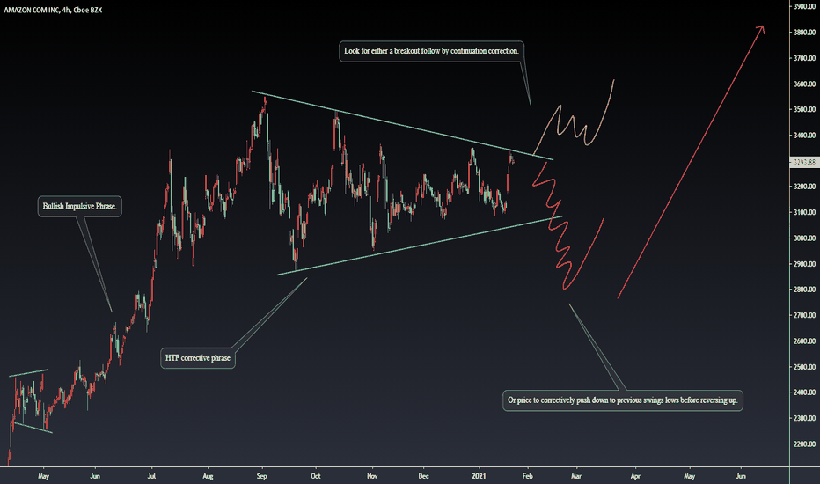Screen dimensions: 820x484
Task: Select the Bullish Impulsive Phrase annotation box
Action: [x=79, y=206]
